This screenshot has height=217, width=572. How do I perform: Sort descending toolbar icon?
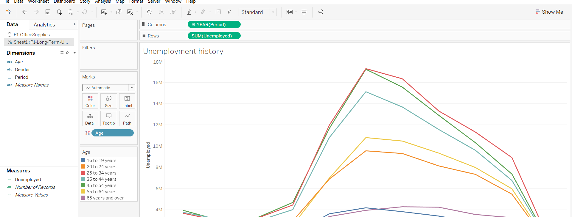(x=172, y=12)
